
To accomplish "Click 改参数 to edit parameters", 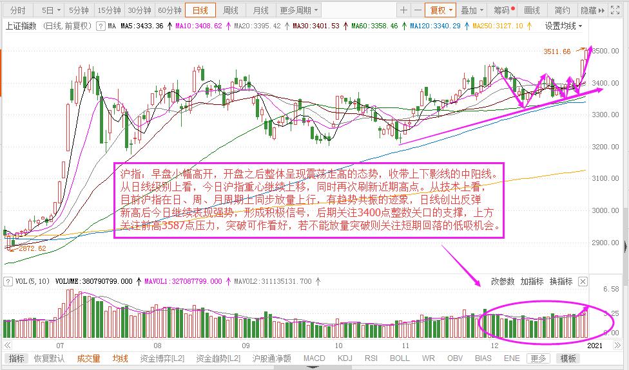I will pyautogui.click(x=503, y=281).
